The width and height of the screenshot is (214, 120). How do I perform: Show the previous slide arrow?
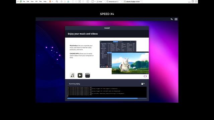pyautogui.click(x=144, y=76)
